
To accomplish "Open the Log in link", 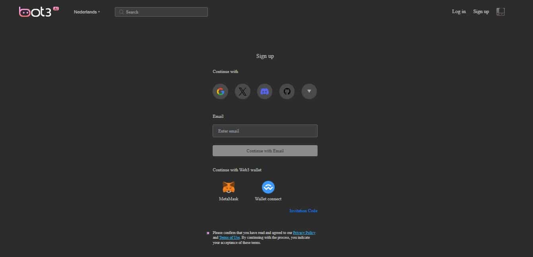I will click(459, 12).
